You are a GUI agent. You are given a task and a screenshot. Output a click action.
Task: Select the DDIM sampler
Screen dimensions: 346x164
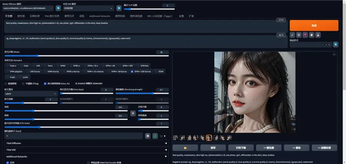(159, 71)
